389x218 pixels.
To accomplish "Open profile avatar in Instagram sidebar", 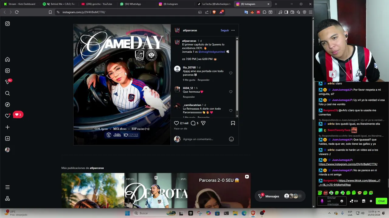I will point(8,150).
